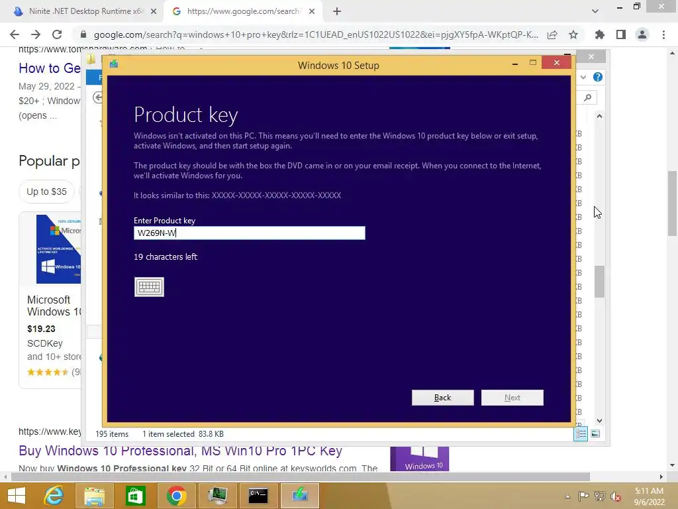Open the Windows Start button
This screenshot has width=678, height=509.
(17, 496)
